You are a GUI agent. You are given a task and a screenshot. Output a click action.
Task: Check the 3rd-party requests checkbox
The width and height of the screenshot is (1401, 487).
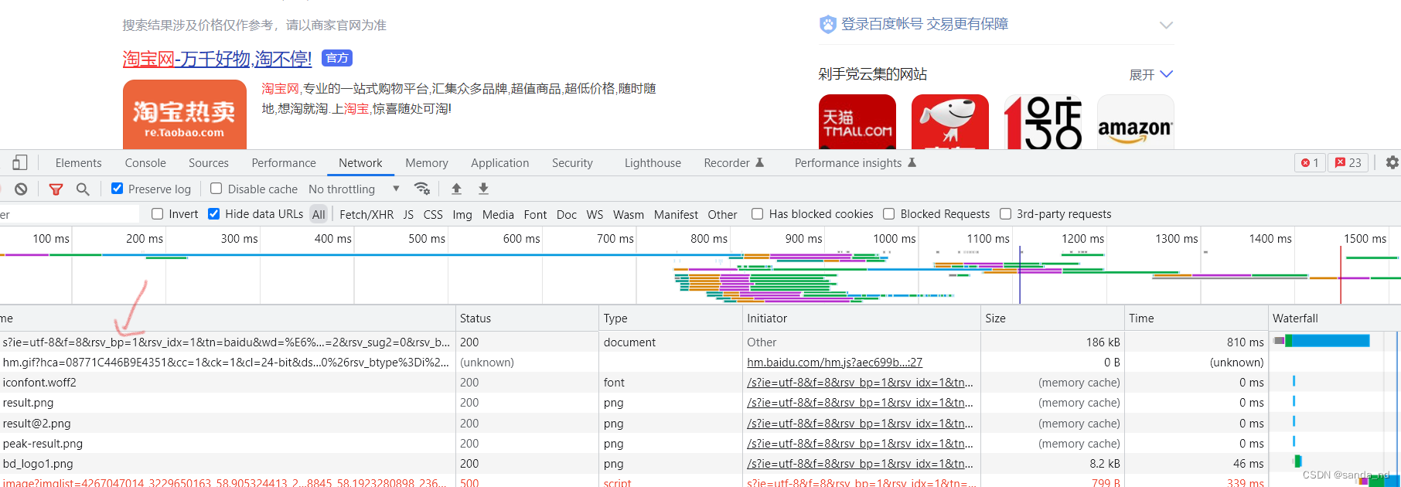[1006, 213]
